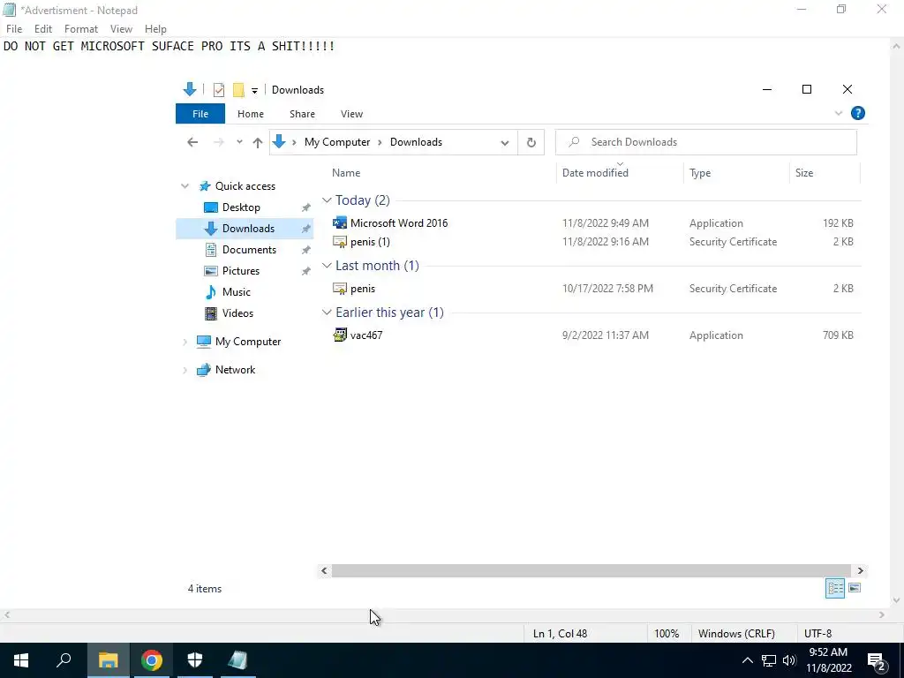The height and width of the screenshot is (678, 904).
Task: Click the 10/17/2022 7:58 PM date cell
Action: point(607,289)
